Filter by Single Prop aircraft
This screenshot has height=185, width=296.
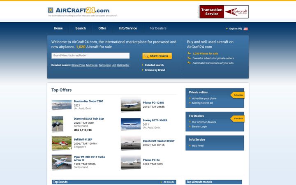point(78,65)
